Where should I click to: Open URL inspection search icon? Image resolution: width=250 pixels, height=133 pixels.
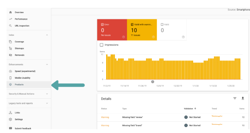coord(10,26)
